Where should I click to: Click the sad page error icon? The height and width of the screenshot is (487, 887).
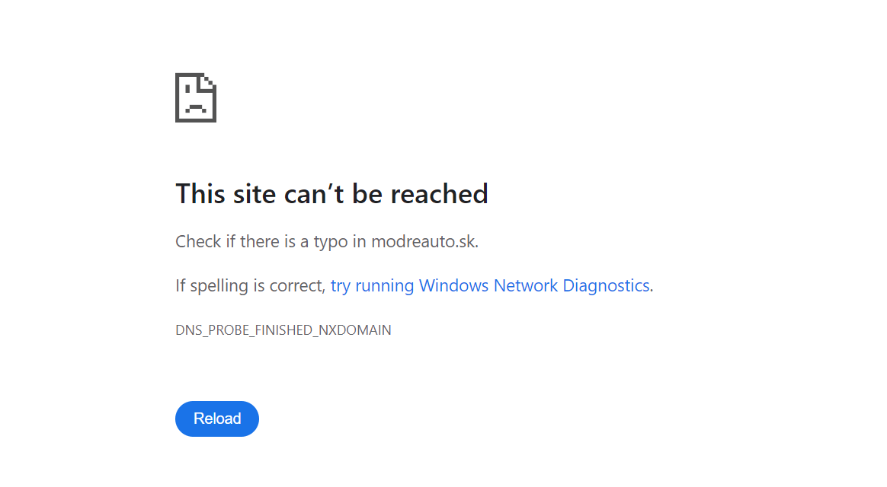(196, 97)
